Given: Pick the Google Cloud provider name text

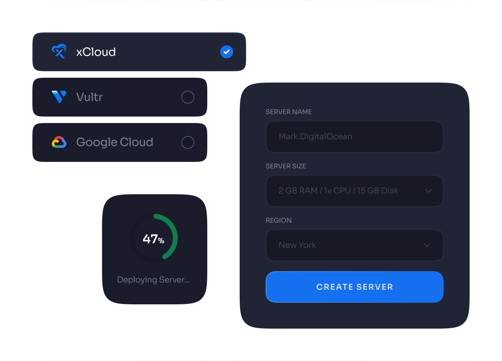Looking at the screenshot, I should (x=115, y=142).
